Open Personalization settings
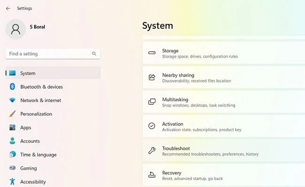Image resolution: width=305 pixels, height=187 pixels. (53, 114)
